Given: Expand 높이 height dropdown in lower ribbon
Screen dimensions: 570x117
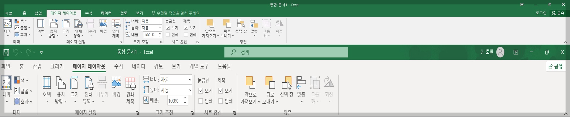Looking at the screenshot, I should coord(190,90).
